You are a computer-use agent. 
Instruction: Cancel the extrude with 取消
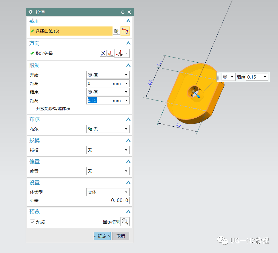[x=121, y=236]
